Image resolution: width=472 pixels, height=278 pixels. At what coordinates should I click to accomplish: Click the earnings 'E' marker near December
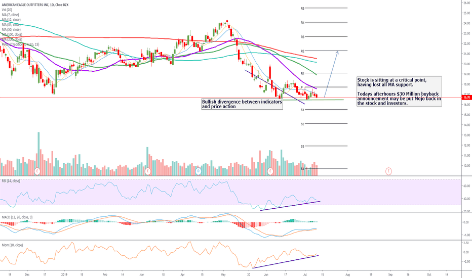[37, 171]
